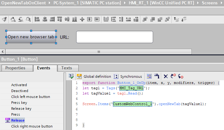
Task: Click the function icon beside Release
Action: tap(7, 120)
